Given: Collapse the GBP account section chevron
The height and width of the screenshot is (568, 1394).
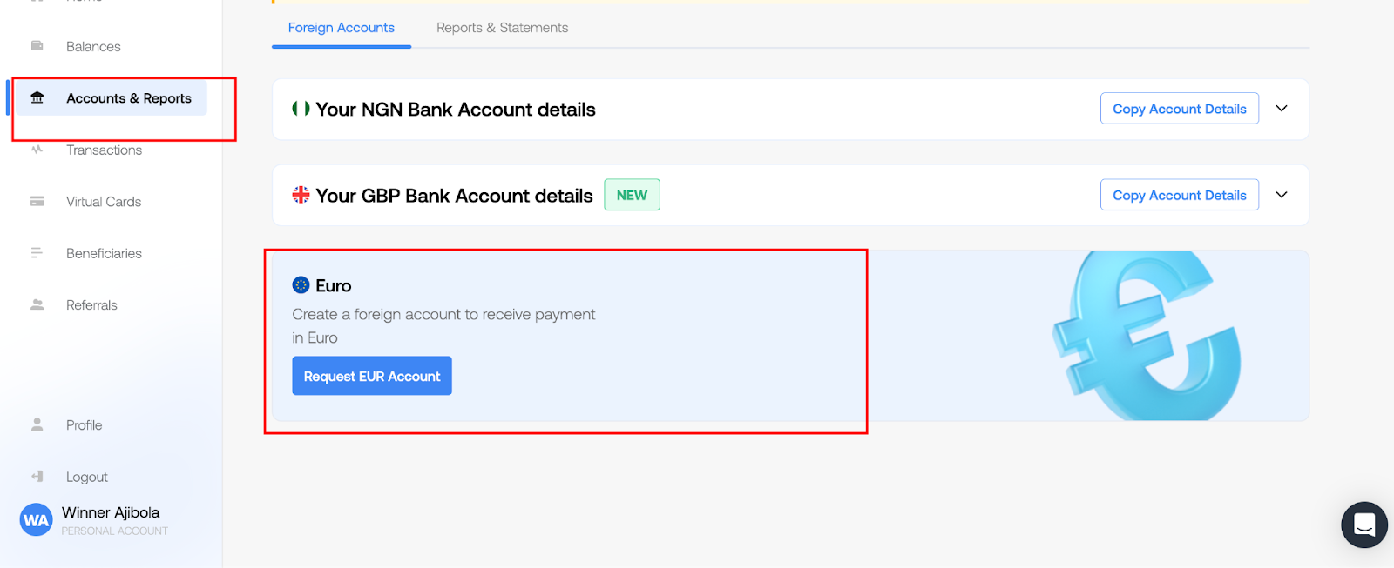Looking at the screenshot, I should [x=1281, y=195].
